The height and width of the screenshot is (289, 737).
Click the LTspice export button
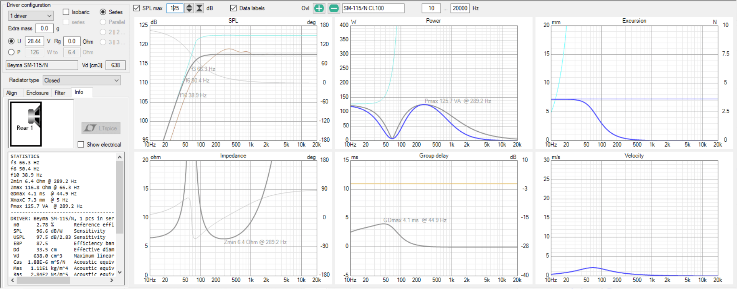point(101,128)
